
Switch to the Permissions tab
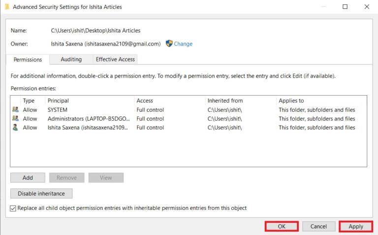28,59
